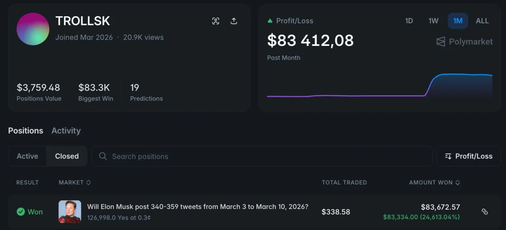Click the share/upload profile icon

click(x=234, y=21)
